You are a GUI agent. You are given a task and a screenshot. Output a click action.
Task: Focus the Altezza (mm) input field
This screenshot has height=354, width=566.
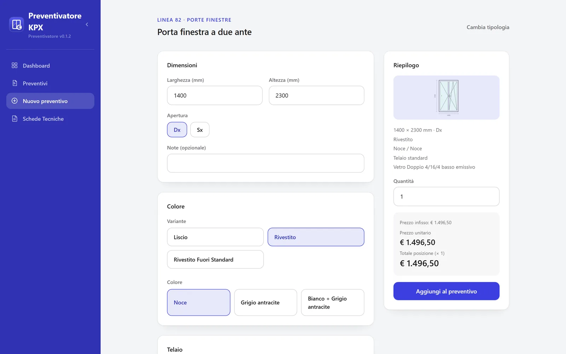pyautogui.click(x=317, y=96)
